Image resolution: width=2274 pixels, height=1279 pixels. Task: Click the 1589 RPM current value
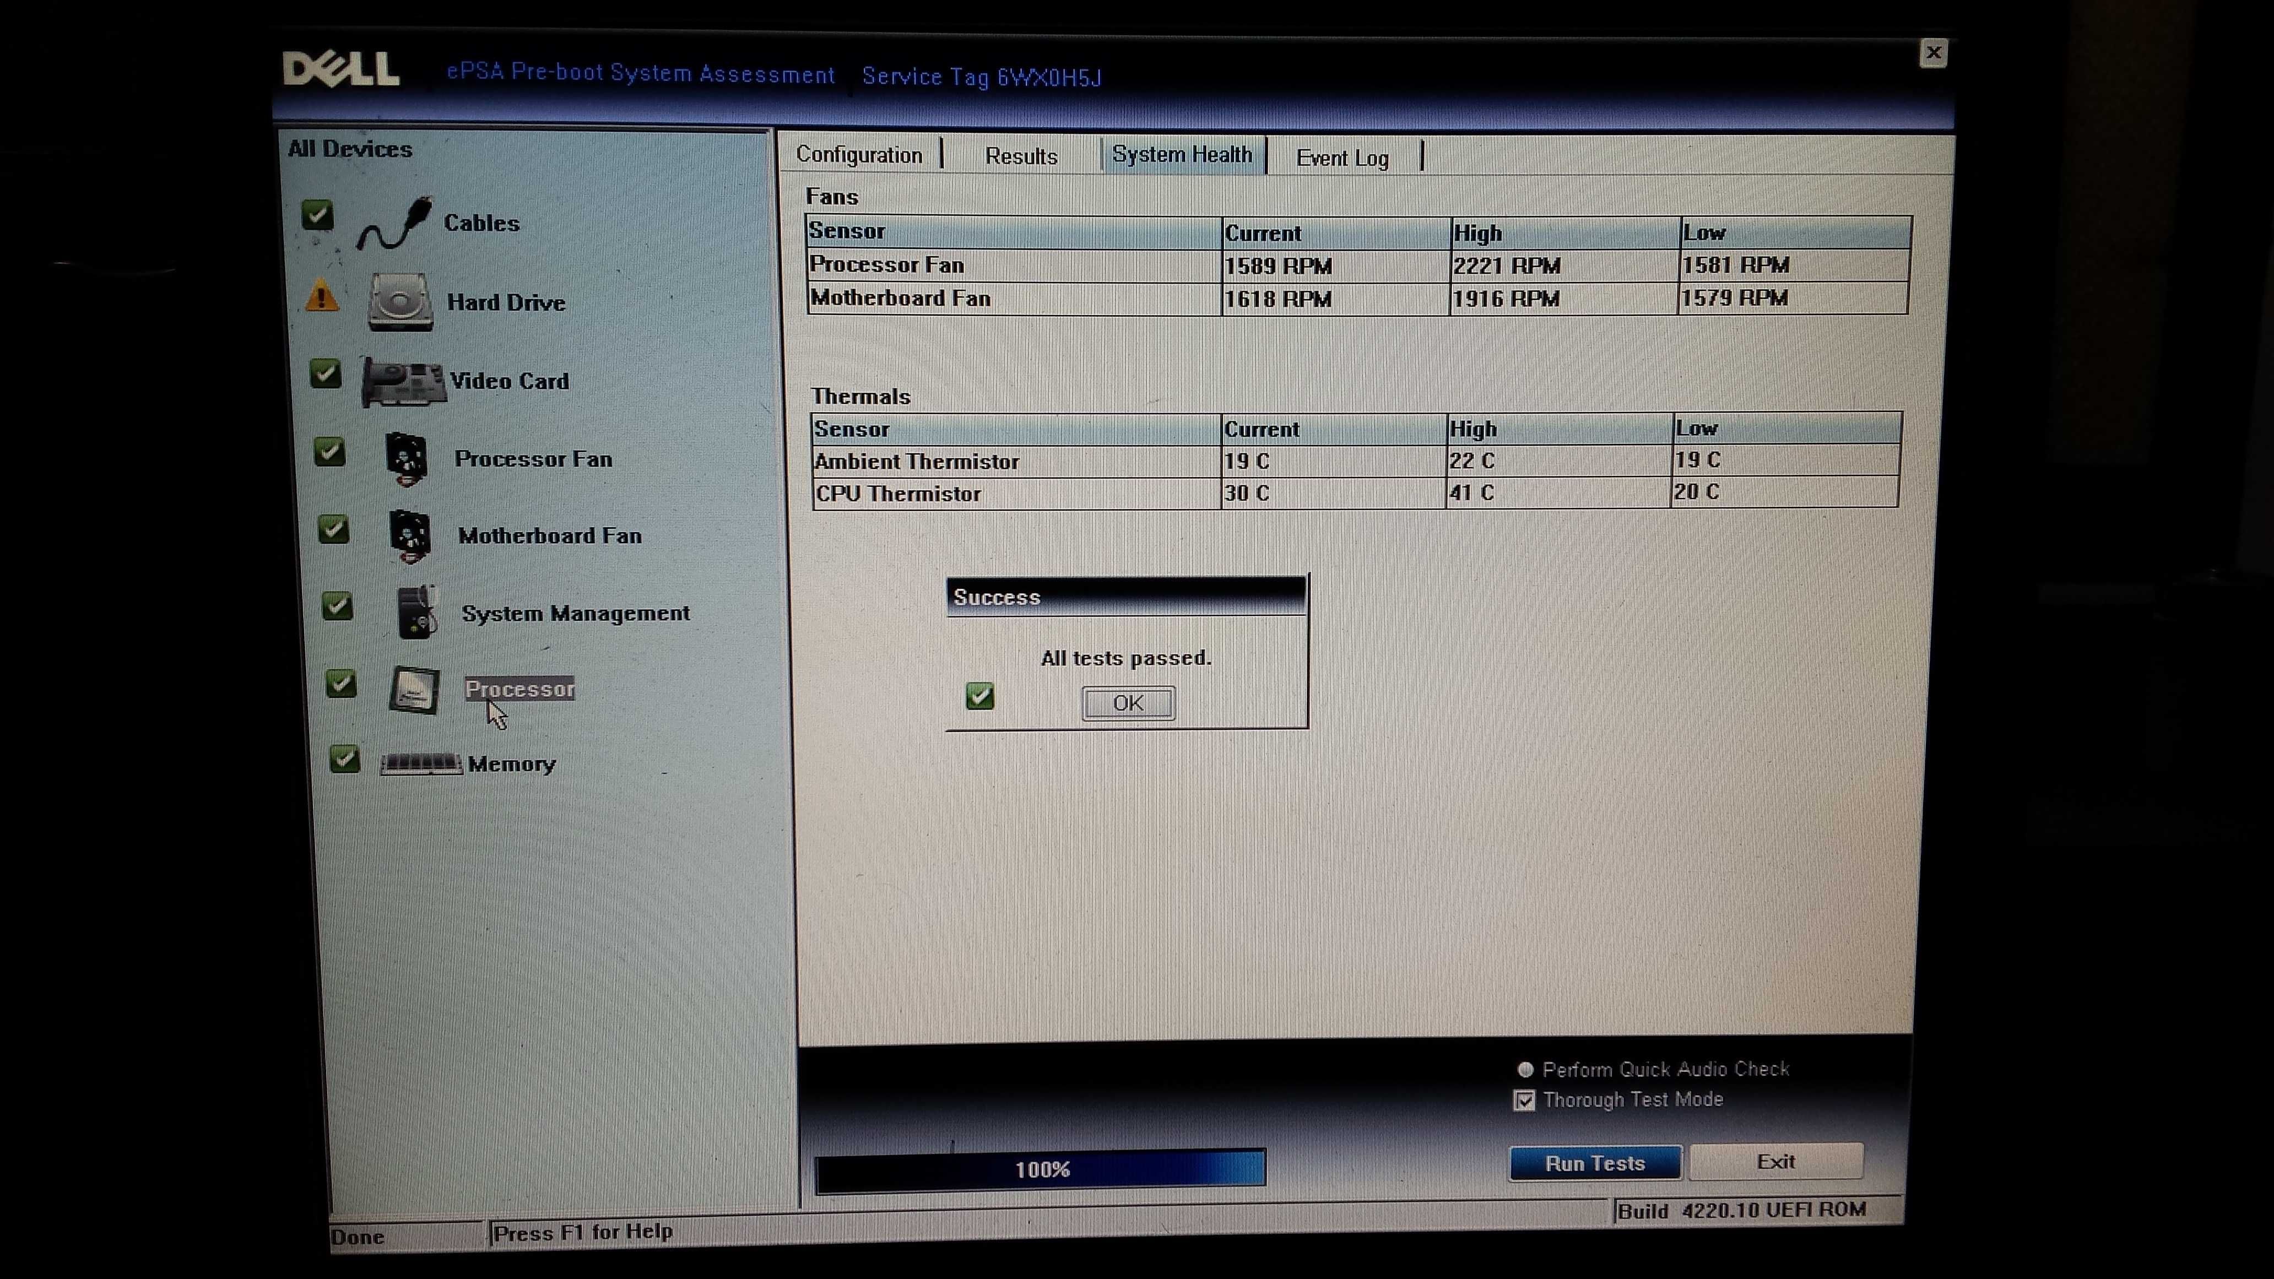pyautogui.click(x=1278, y=265)
